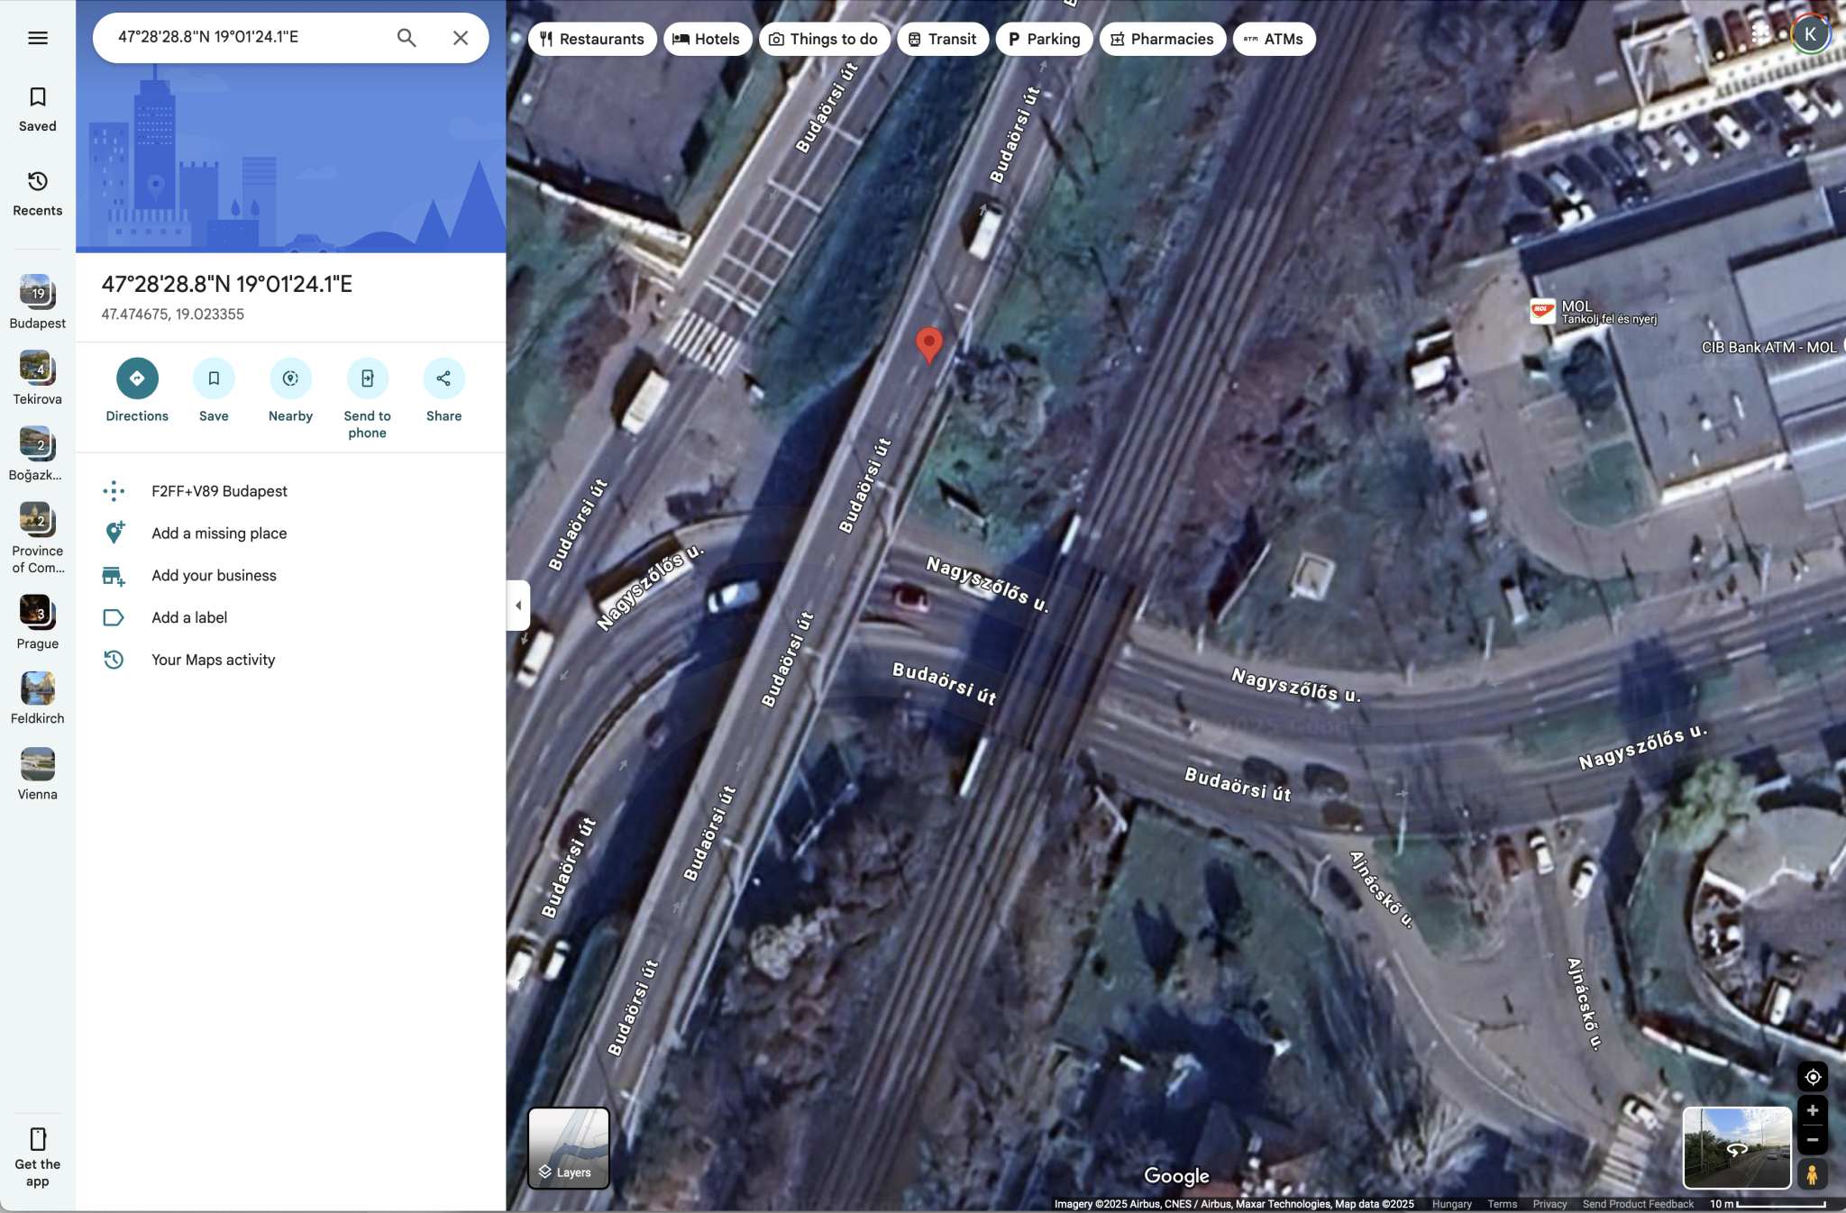
Task: Collapse the side panel arrow
Action: click(518, 606)
